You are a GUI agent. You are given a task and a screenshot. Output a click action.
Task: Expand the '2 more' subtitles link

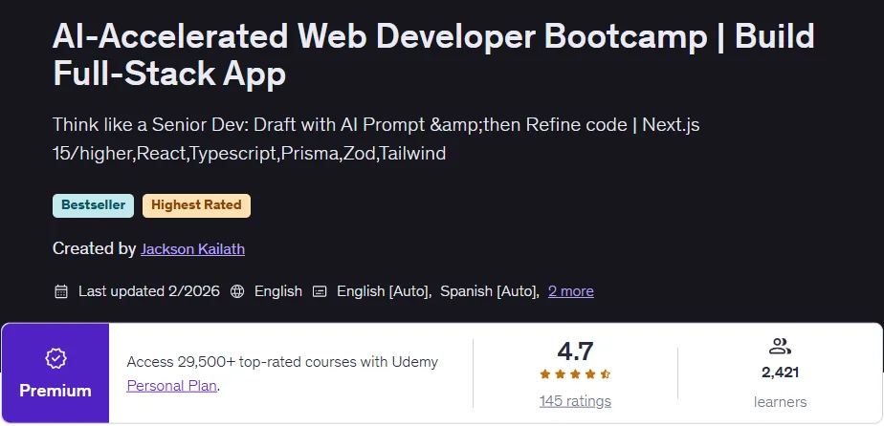570,291
